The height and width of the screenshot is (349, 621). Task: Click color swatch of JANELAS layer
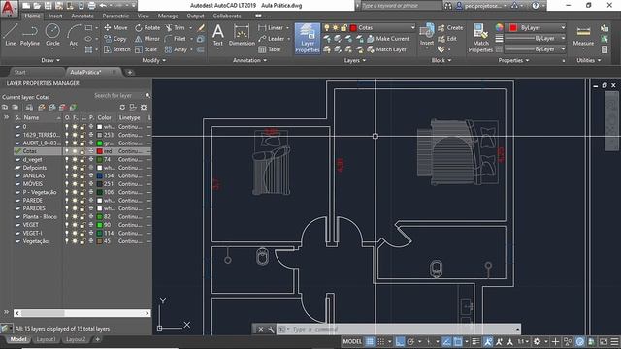tap(100, 175)
